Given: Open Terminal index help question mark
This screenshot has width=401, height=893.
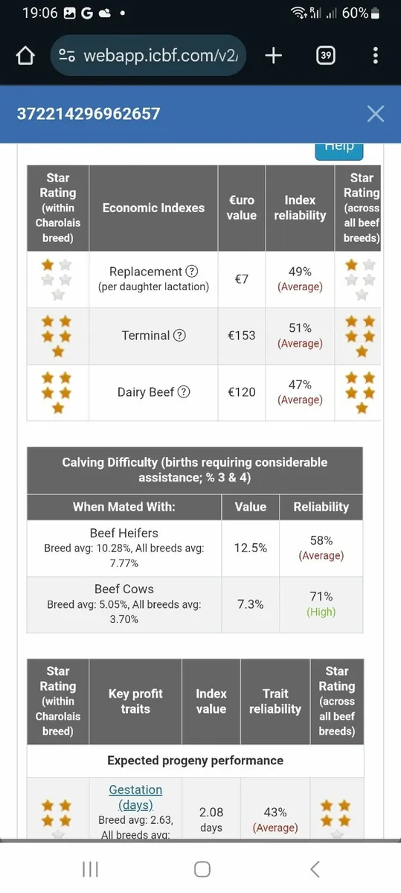Looking at the screenshot, I should tap(179, 336).
